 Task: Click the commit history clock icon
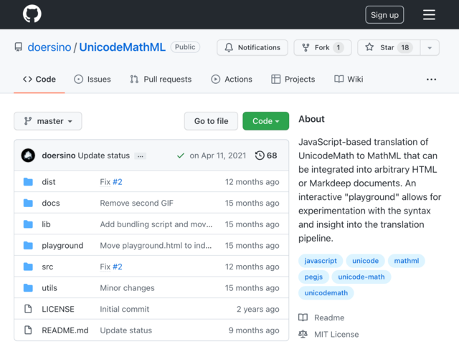tap(260, 156)
